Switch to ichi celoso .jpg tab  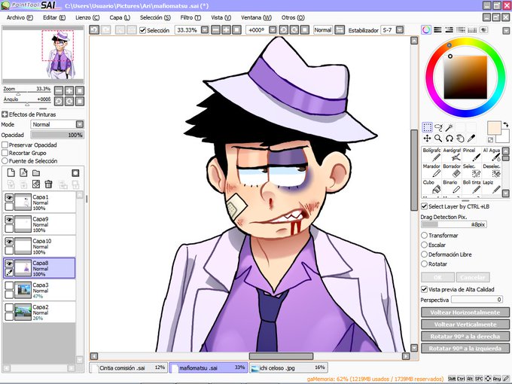tap(288, 367)
